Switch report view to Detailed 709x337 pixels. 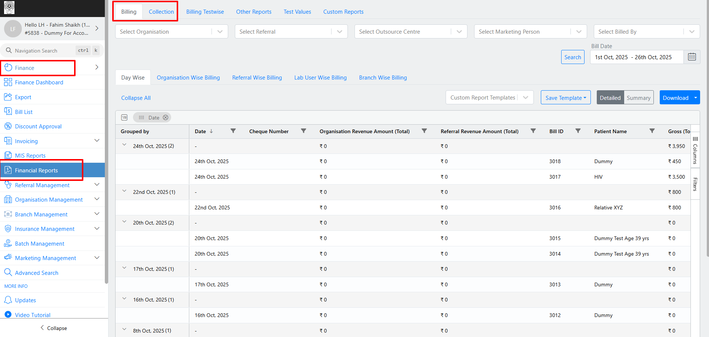tap(610, 98)
